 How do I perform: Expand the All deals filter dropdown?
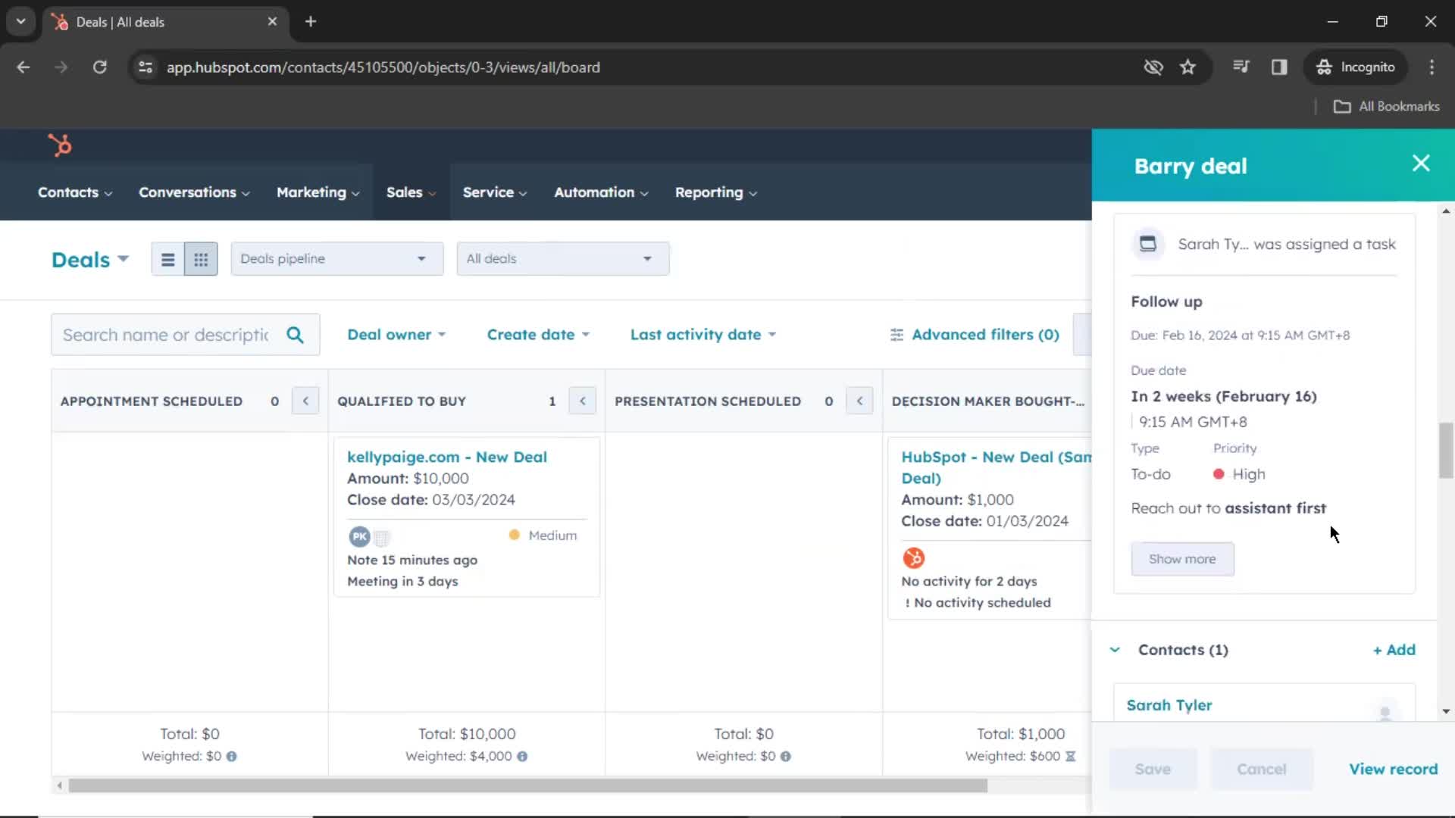pyautogui.click(x=562, y=258)
